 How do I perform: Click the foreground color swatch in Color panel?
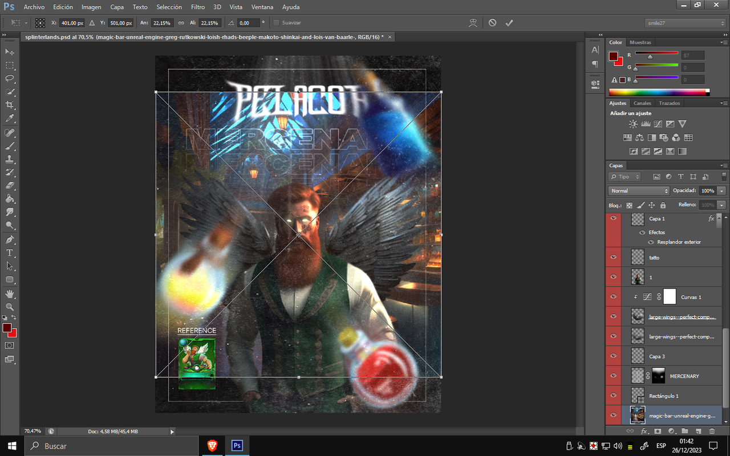click(x=613, y=56)
